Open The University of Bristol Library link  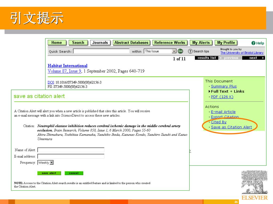[242, 53]
